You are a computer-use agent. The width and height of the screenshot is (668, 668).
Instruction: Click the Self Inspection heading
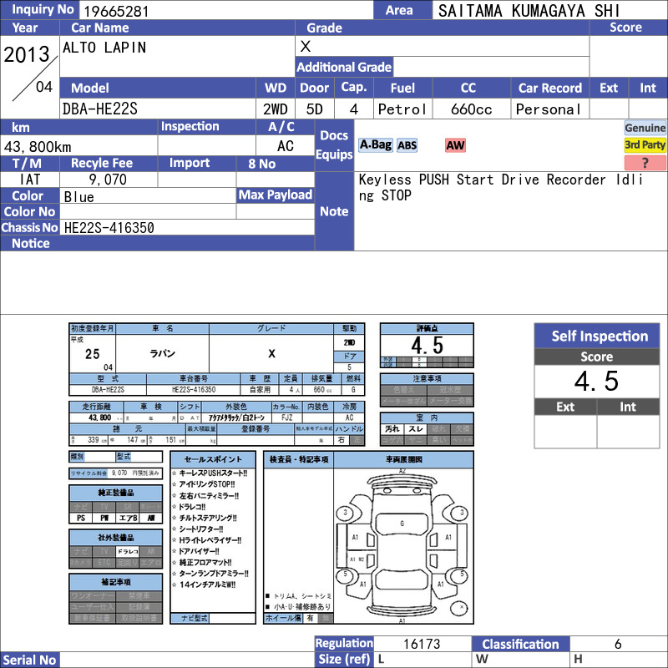597,337
